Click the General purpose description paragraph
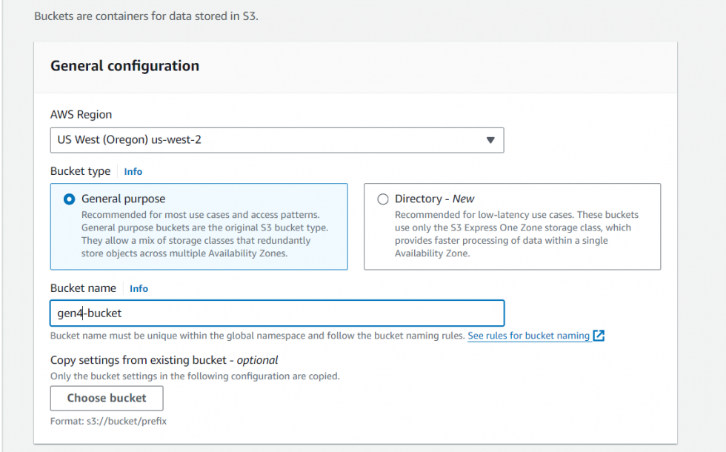 click(x=204, y=234)
